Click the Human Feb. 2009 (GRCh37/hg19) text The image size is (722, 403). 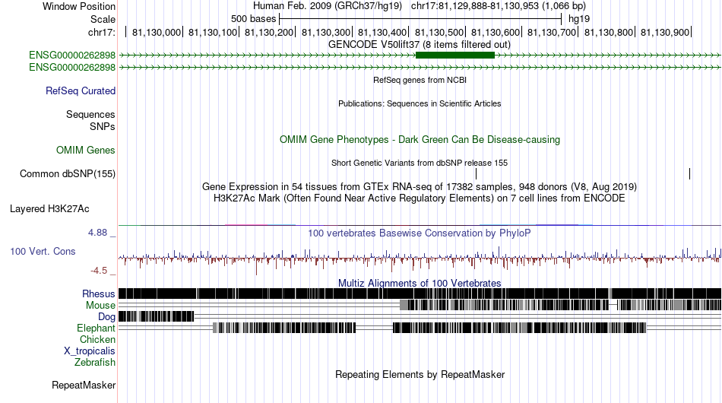(328, 6)
